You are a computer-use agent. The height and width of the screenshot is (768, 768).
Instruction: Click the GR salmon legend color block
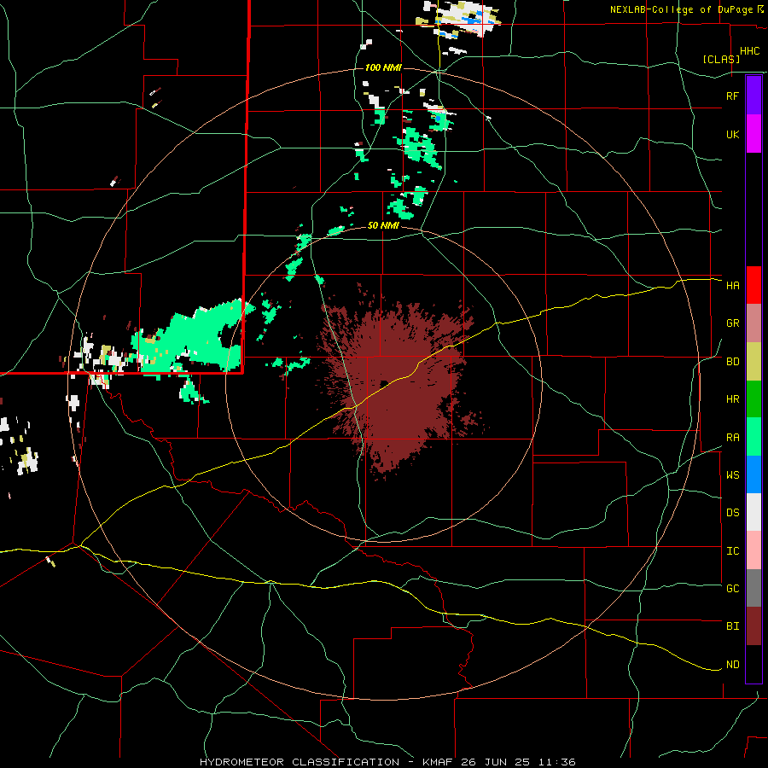(753, 323)
